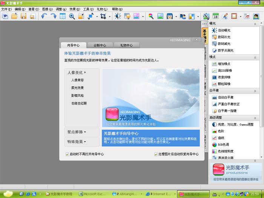264x198 pixels.
Task: Select the 基本调整 vertical side tab
Action: (x=204, y=35)
